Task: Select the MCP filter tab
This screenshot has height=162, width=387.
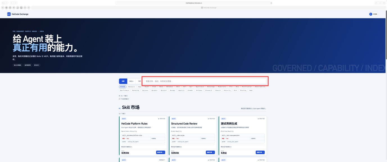Action: (x=139, y=81)
